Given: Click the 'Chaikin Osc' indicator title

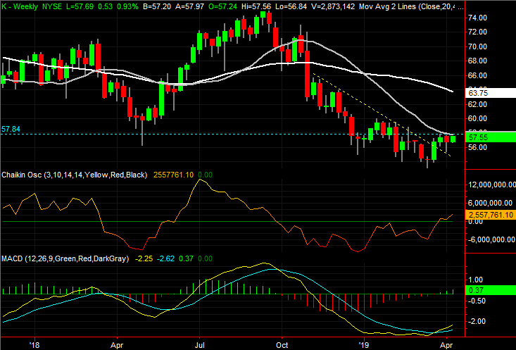Looking at the screenshot, I should pyautogui.click(x=21, y=174).
